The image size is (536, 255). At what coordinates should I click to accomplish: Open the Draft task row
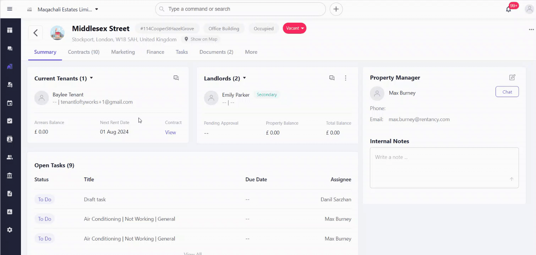pos(193,199)
